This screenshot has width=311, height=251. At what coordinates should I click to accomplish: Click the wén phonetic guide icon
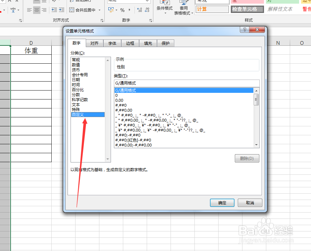pyautogui.click(x=13, y=10)
